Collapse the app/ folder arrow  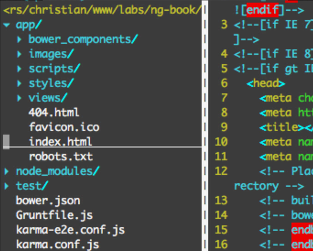[x=6, y=25]
